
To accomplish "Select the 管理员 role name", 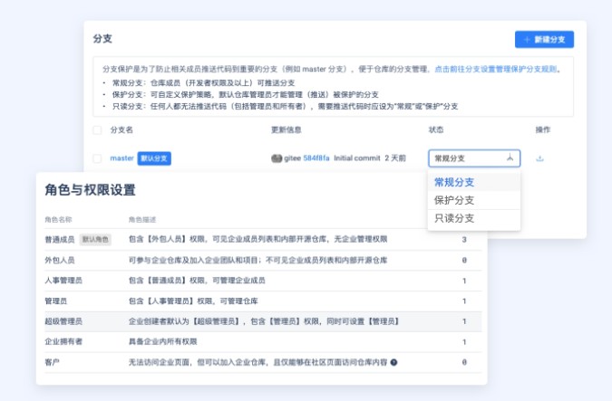I will [x=56, y=301].
